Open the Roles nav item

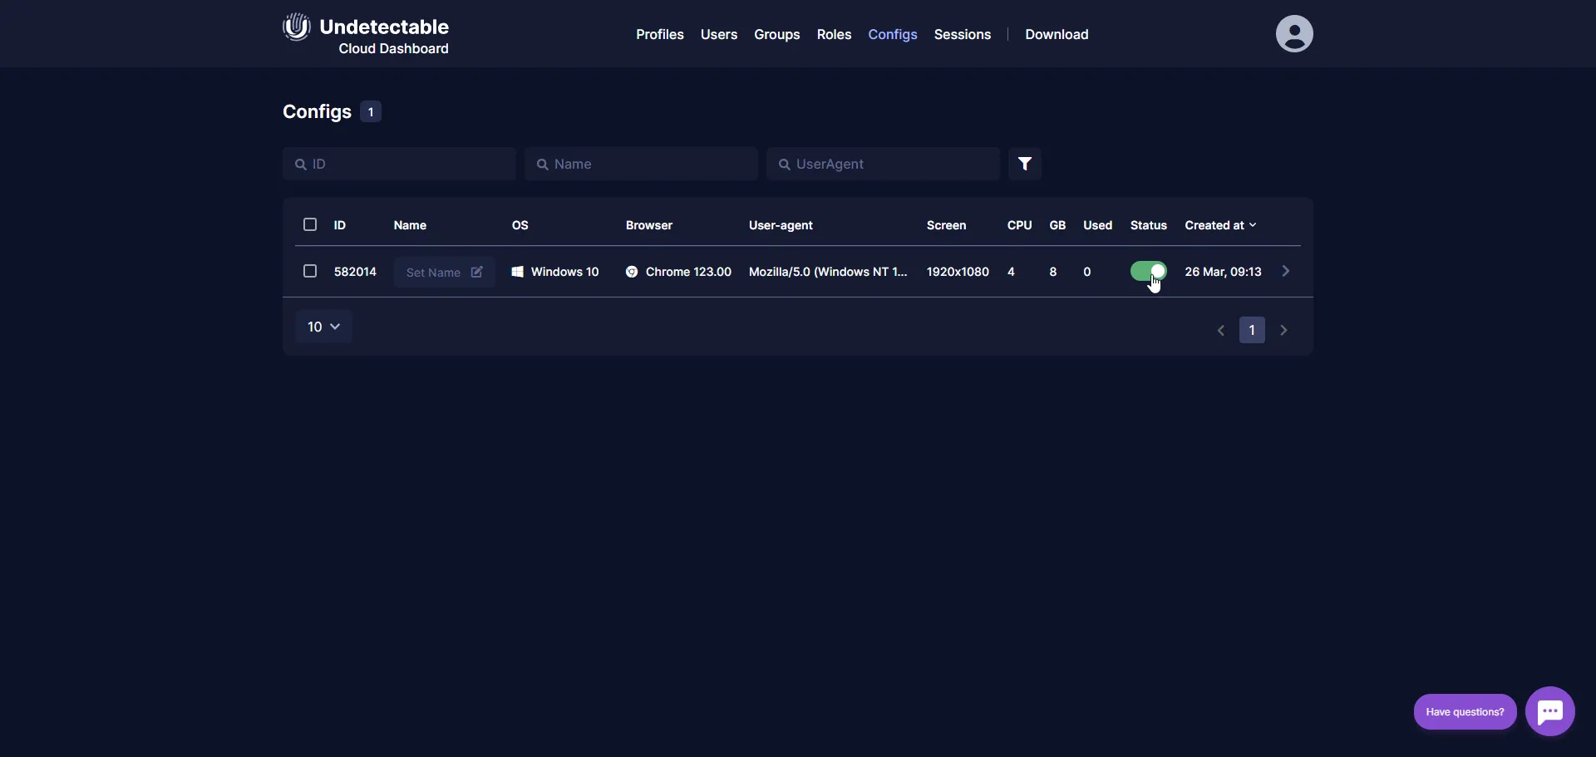[834, 34]
